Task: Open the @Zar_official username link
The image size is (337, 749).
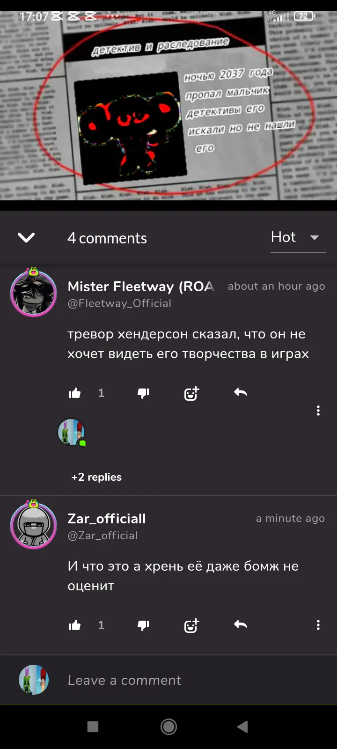Action: pyautogui.click(x=103, y=536)
